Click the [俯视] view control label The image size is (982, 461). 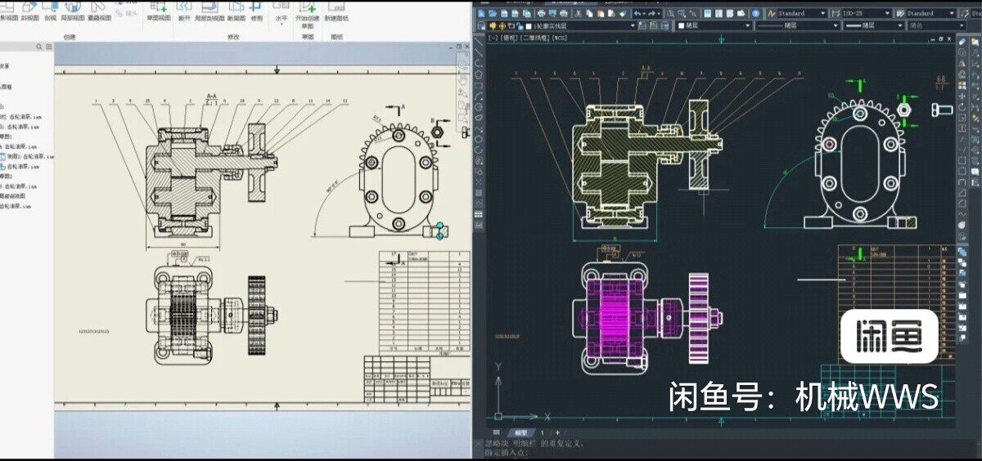pyautogui.click(x=509, y=38)
